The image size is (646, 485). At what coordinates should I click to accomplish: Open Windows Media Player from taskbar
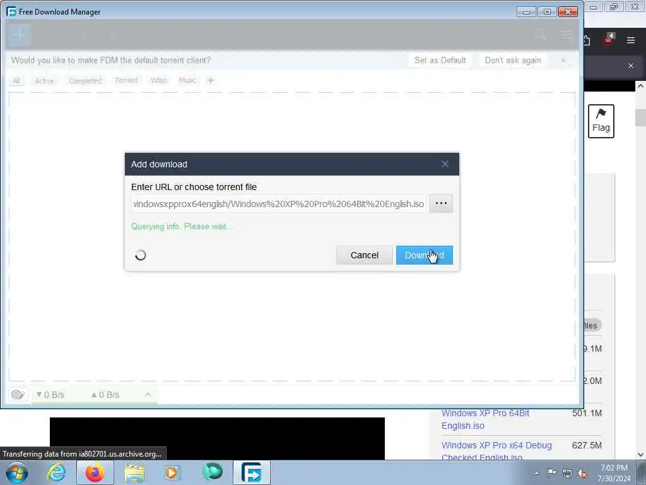(172, 473)
